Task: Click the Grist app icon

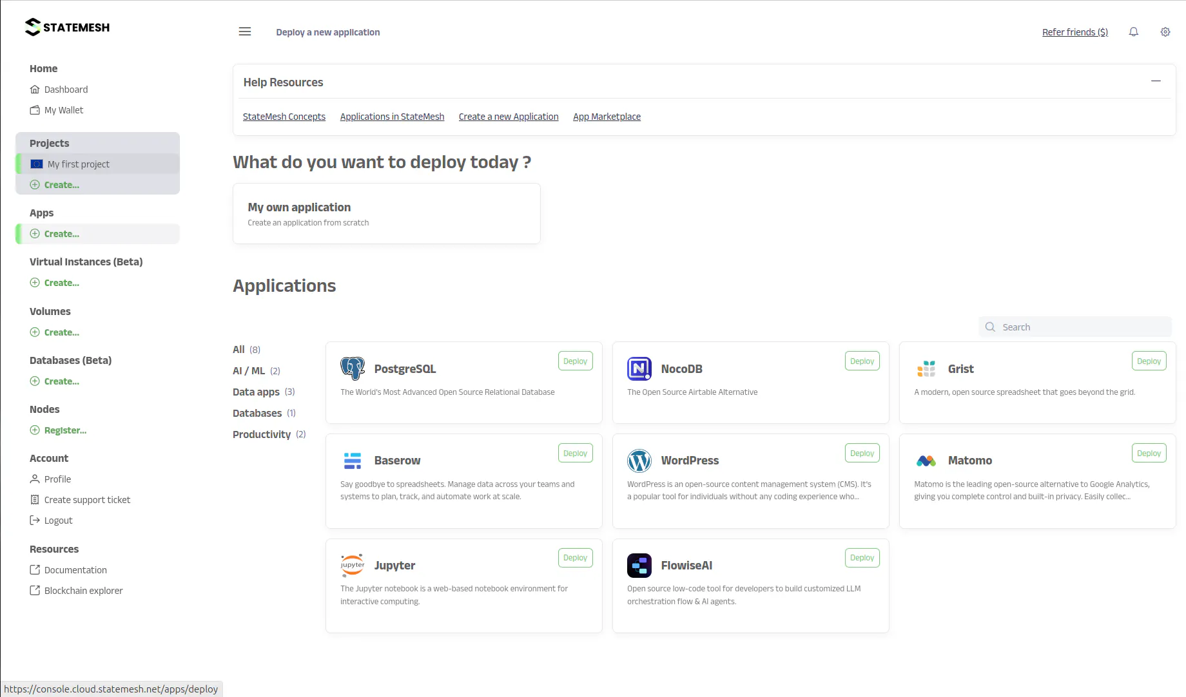Action: tap(926, 368)
